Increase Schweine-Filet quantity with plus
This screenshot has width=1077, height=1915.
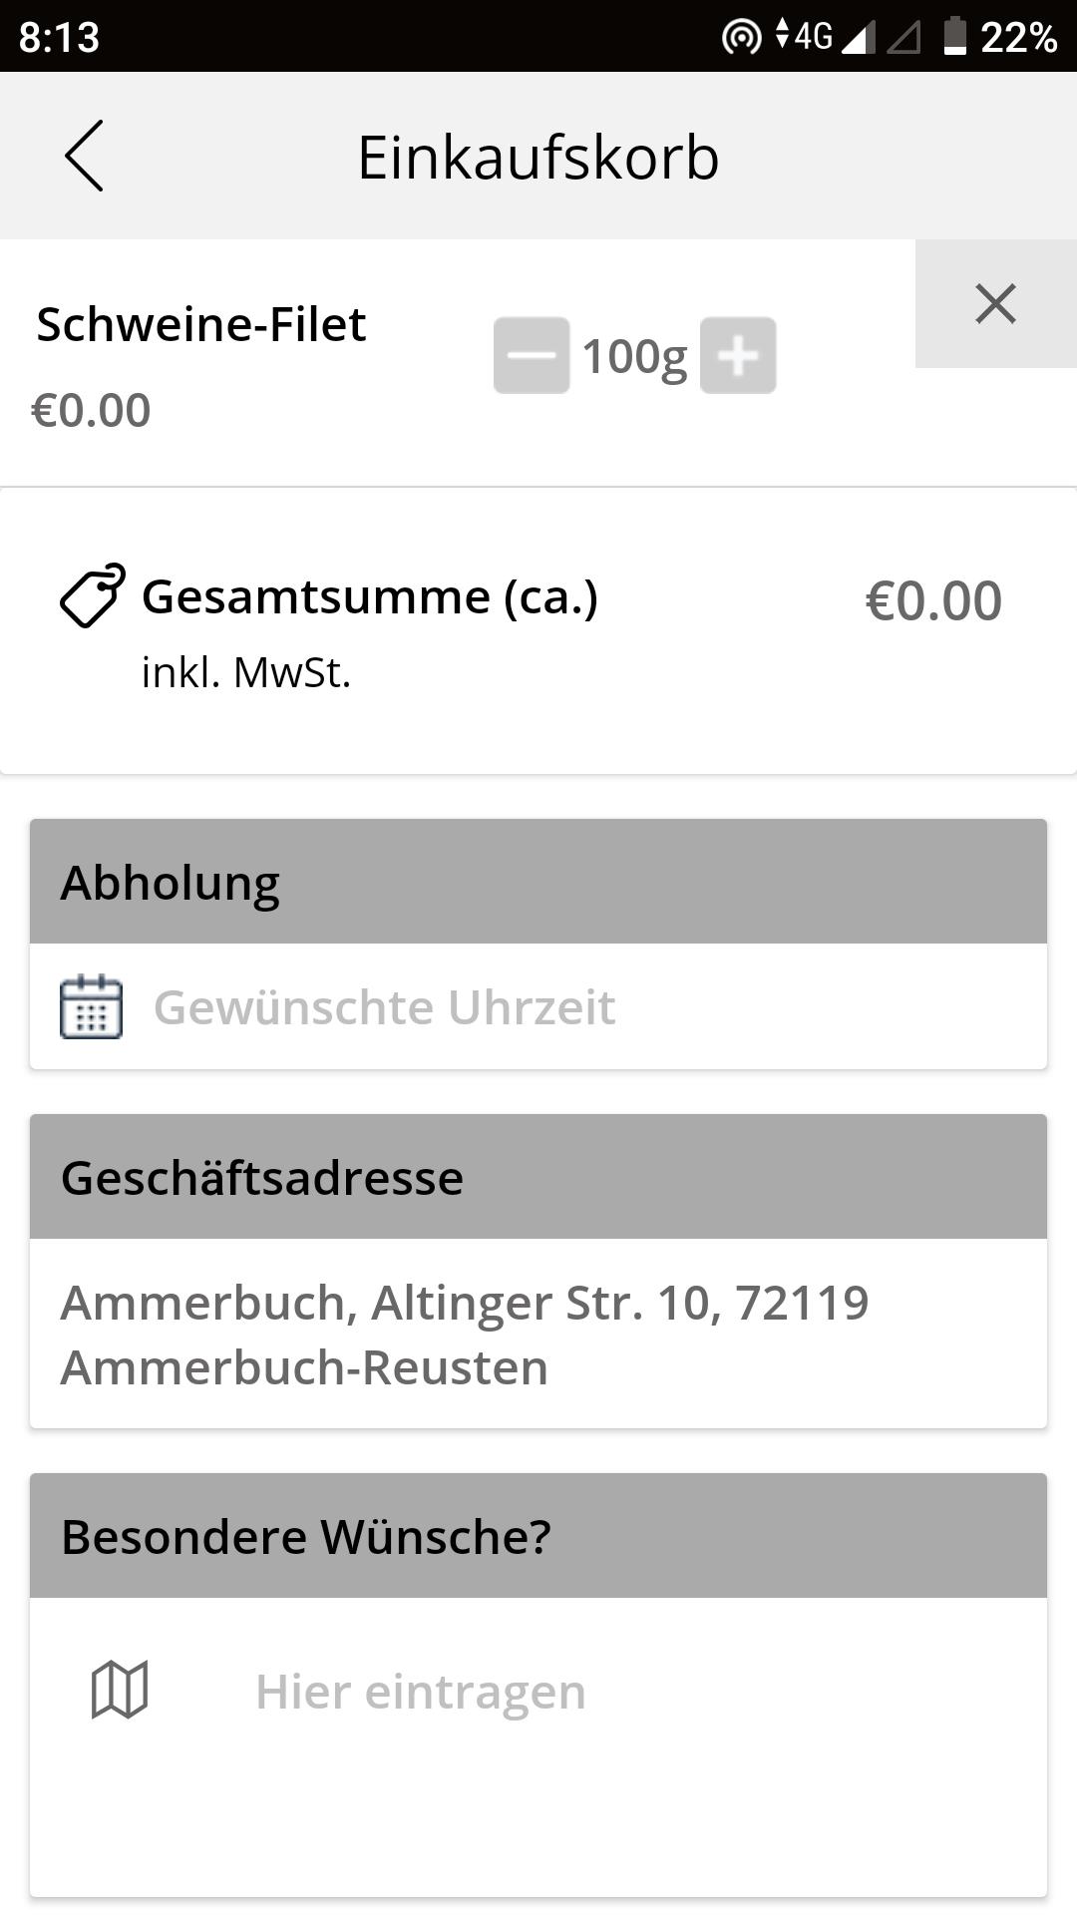point(738,355)
